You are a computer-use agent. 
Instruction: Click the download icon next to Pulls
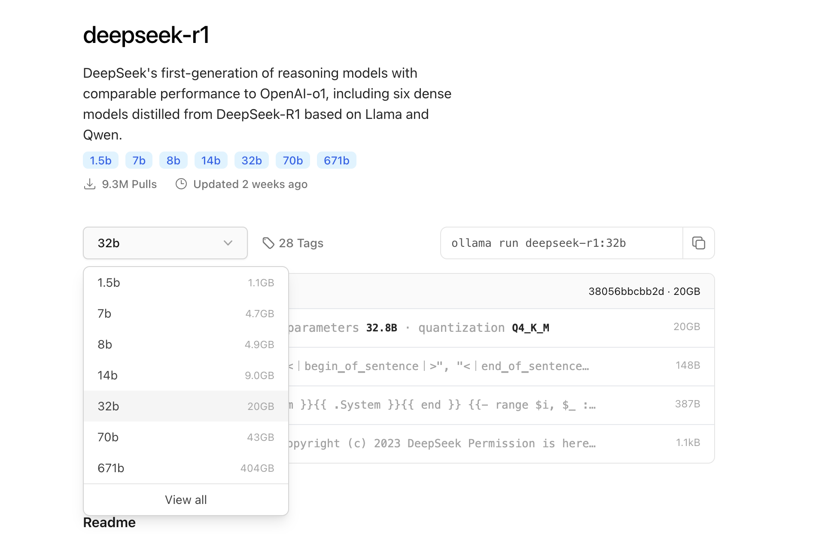click(89, 184)
